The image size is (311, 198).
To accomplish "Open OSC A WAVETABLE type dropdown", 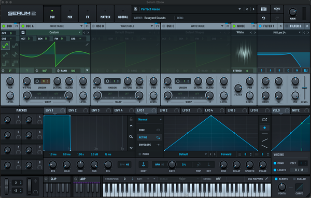I will (x=81, y=26).
